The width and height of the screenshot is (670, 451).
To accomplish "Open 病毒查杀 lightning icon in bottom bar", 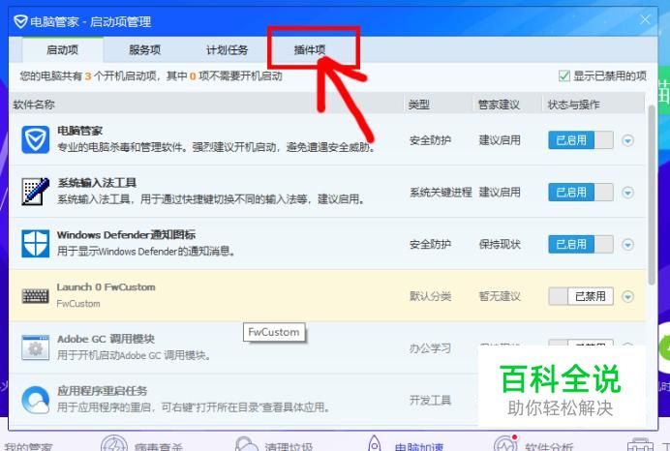I will (114, 444).
